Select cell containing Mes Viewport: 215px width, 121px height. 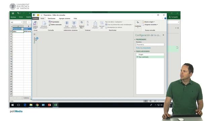click(18, 31)
